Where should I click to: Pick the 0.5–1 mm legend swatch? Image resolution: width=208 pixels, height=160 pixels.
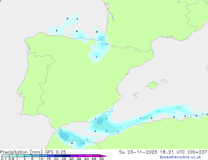pyautogui.click(x=13, y=156)
